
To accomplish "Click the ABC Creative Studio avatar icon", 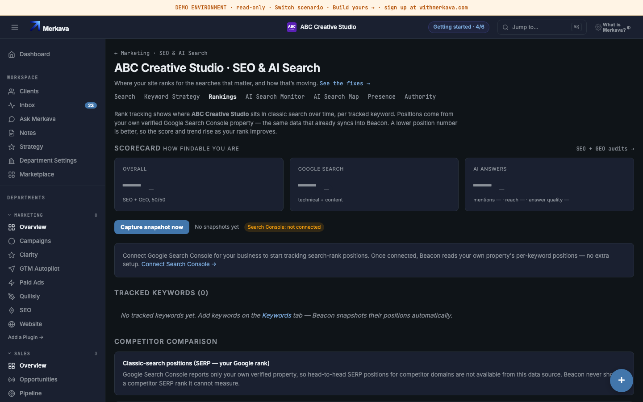I will click(292, 27).
